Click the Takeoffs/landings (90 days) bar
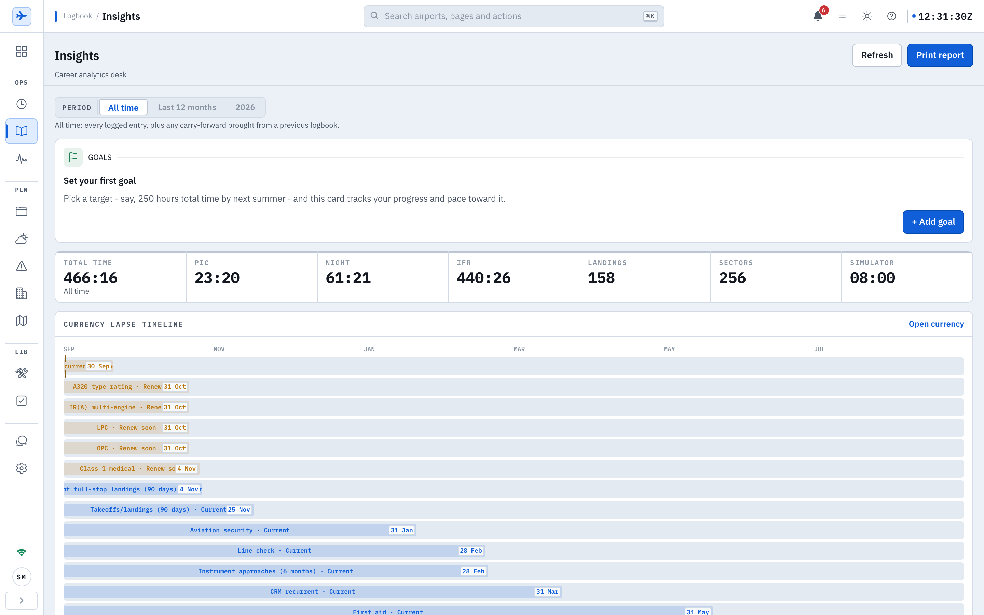The height and width of the screenshot is (615, 984). tap(159, 510)
